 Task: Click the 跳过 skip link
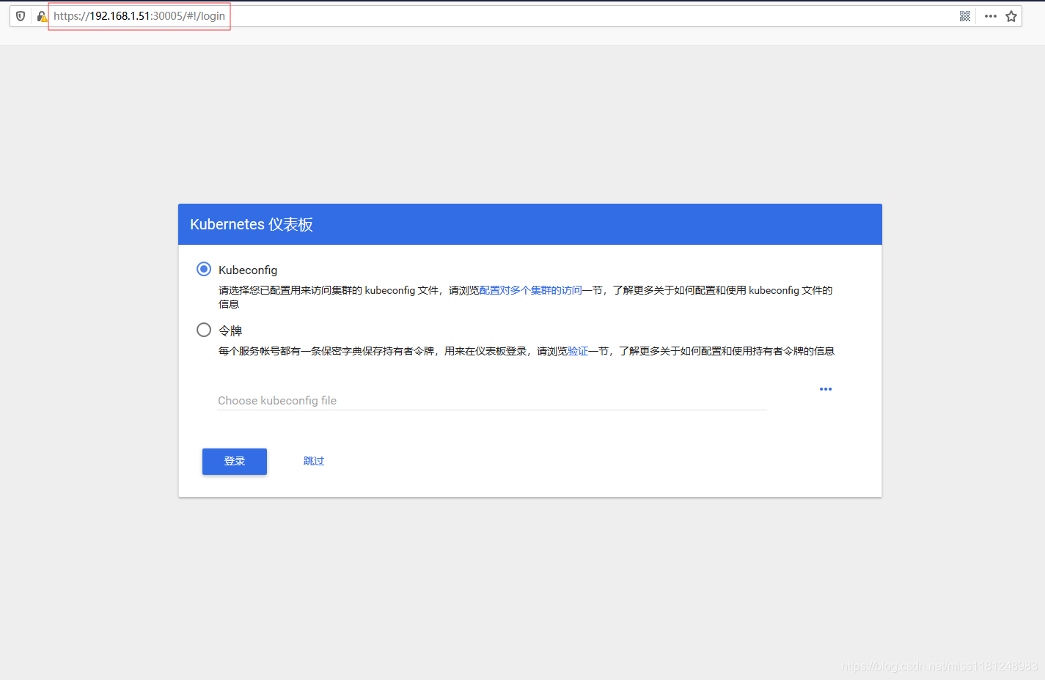pyautogui.click(x=313, y=461)
